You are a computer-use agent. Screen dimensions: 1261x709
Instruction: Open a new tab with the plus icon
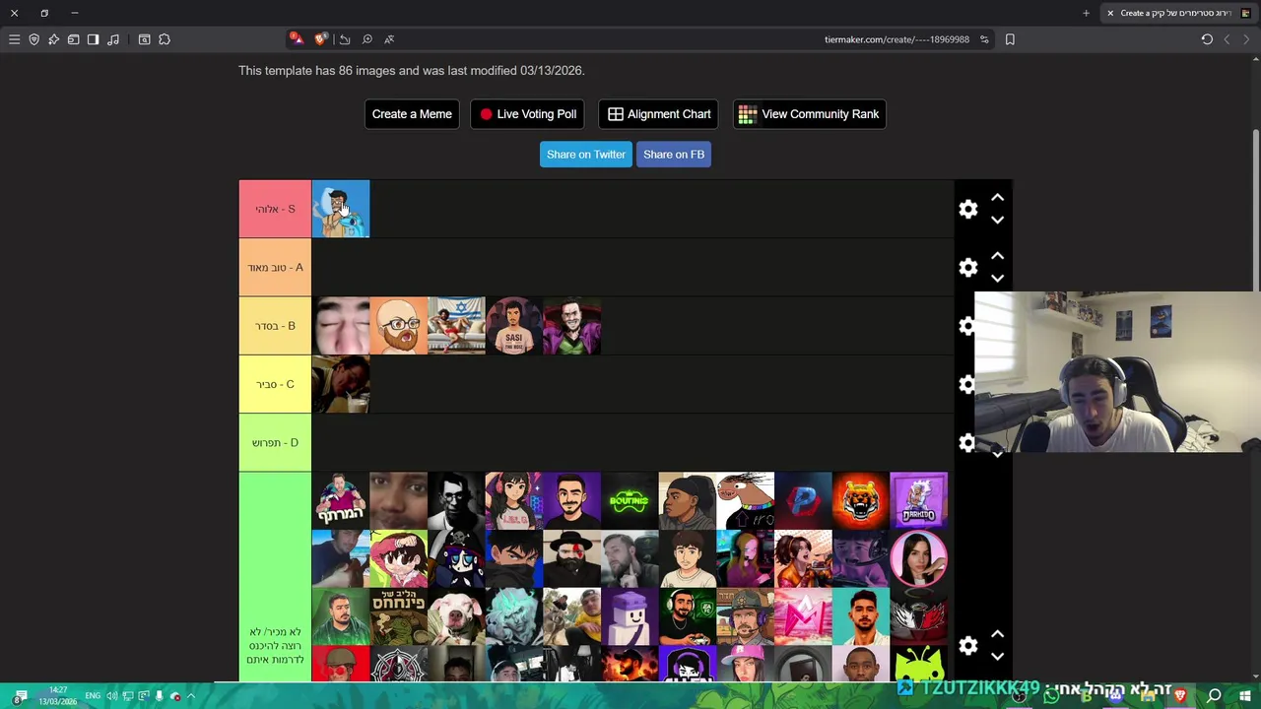tap(1086, 13)
